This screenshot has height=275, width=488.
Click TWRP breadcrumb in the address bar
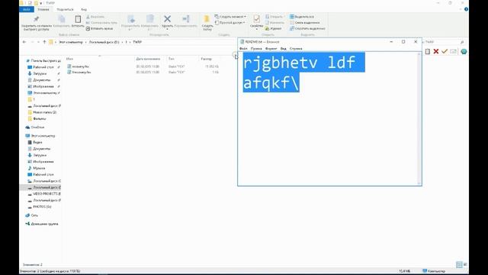(x=137, y=42)
